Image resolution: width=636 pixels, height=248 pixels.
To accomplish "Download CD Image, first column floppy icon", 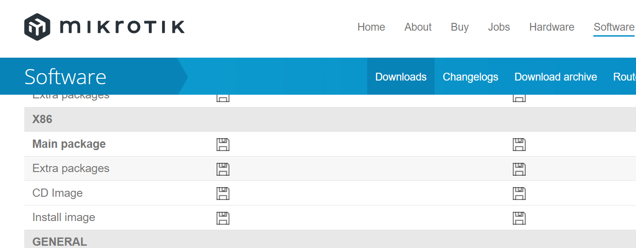I will point(223,194).
